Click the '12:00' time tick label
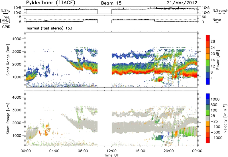This screenshot has height=157, width=228. click(111, 151)
